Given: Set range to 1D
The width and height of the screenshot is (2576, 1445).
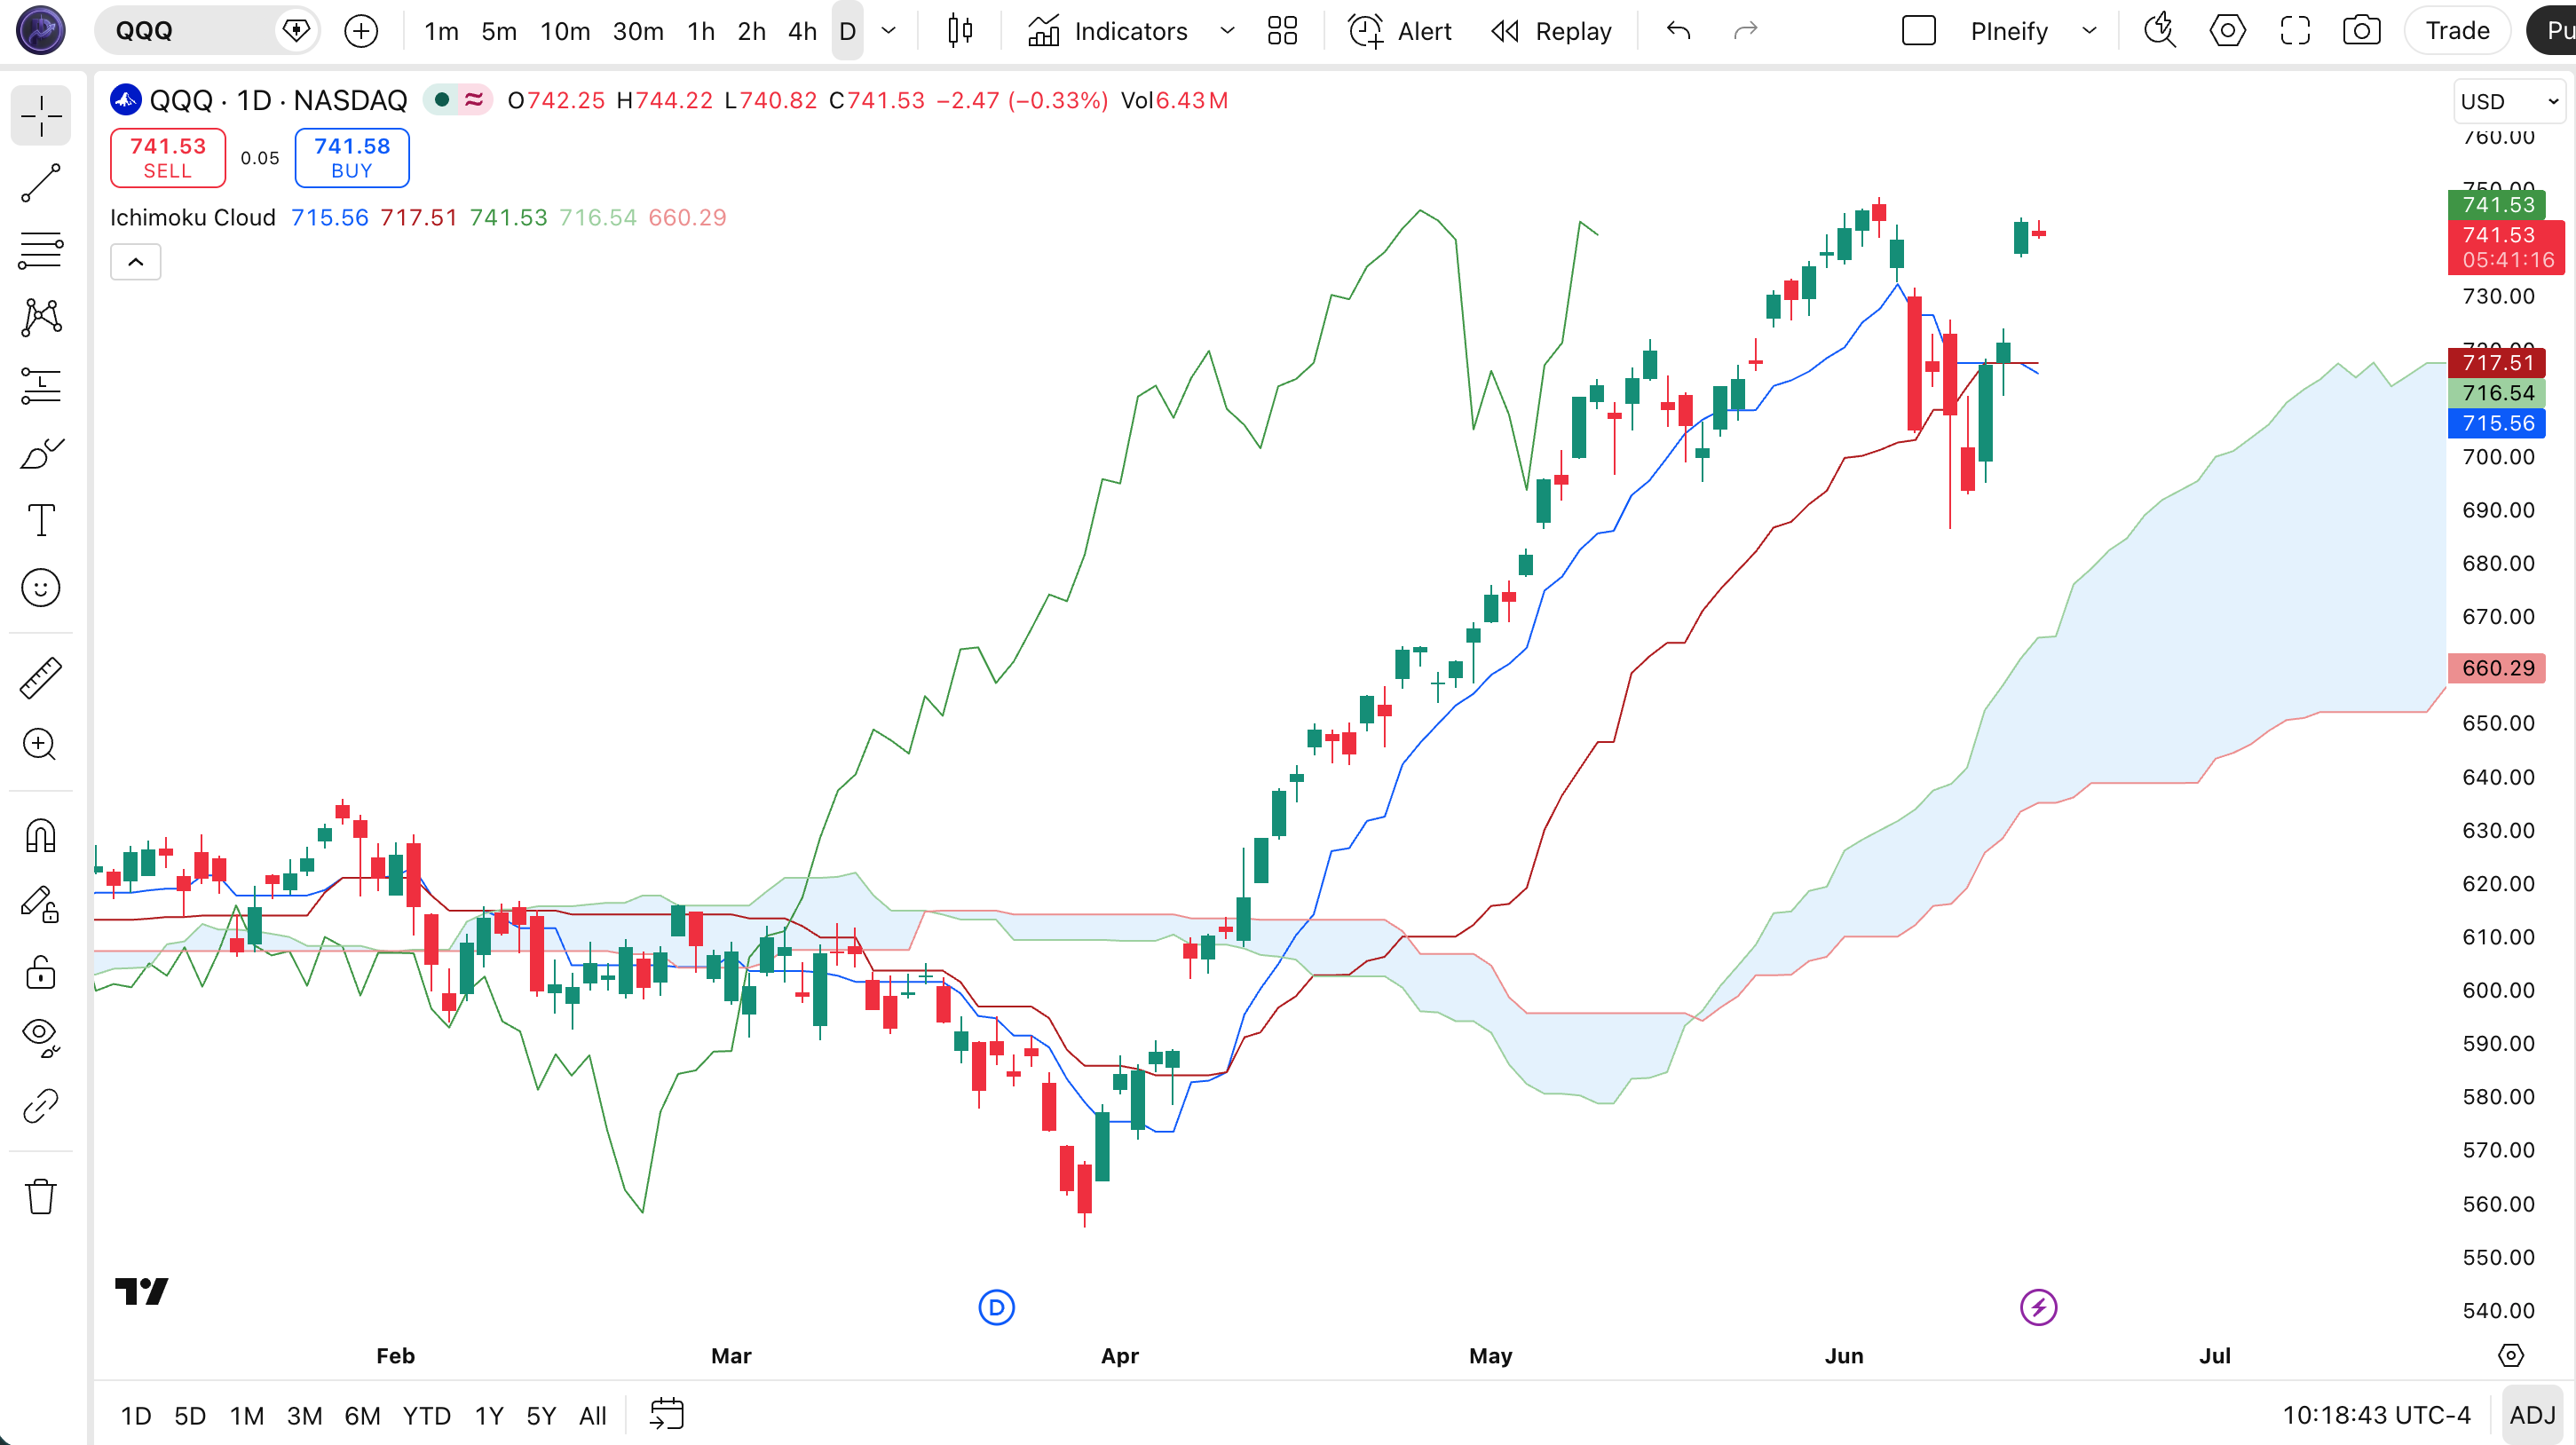Looking at the screenshot, I should click(136, 1415).
